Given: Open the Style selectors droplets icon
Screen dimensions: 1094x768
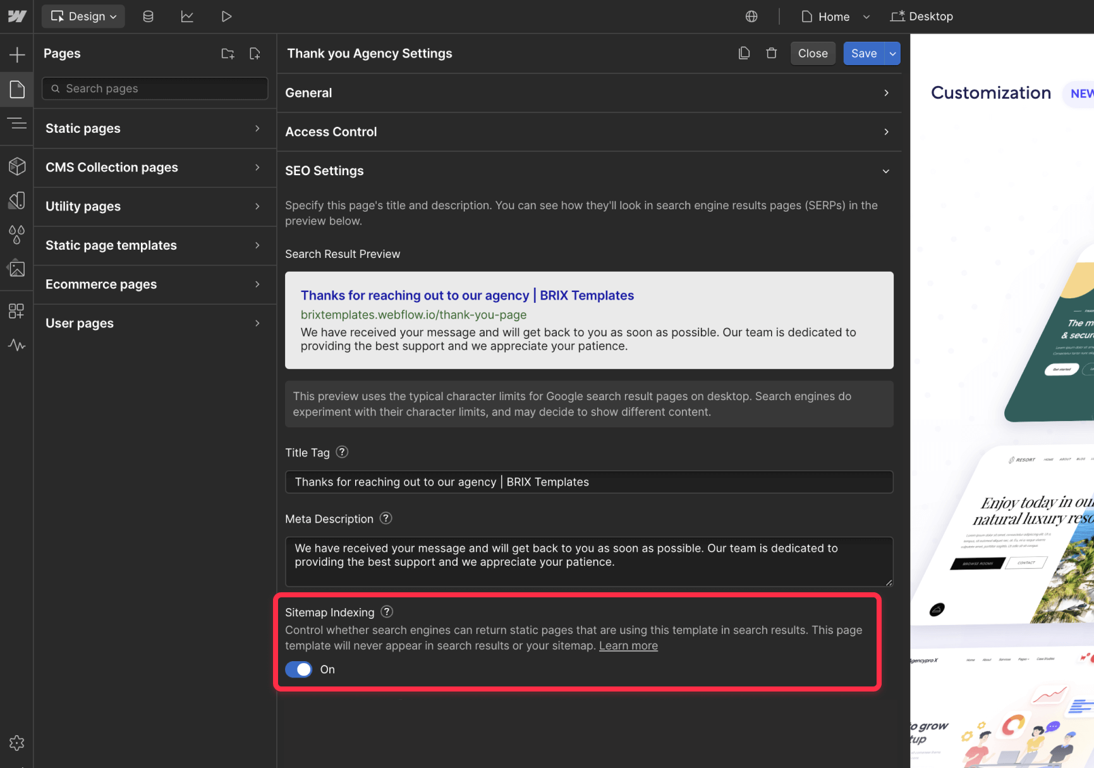Looking at the screenshot, I should [17, 235].
